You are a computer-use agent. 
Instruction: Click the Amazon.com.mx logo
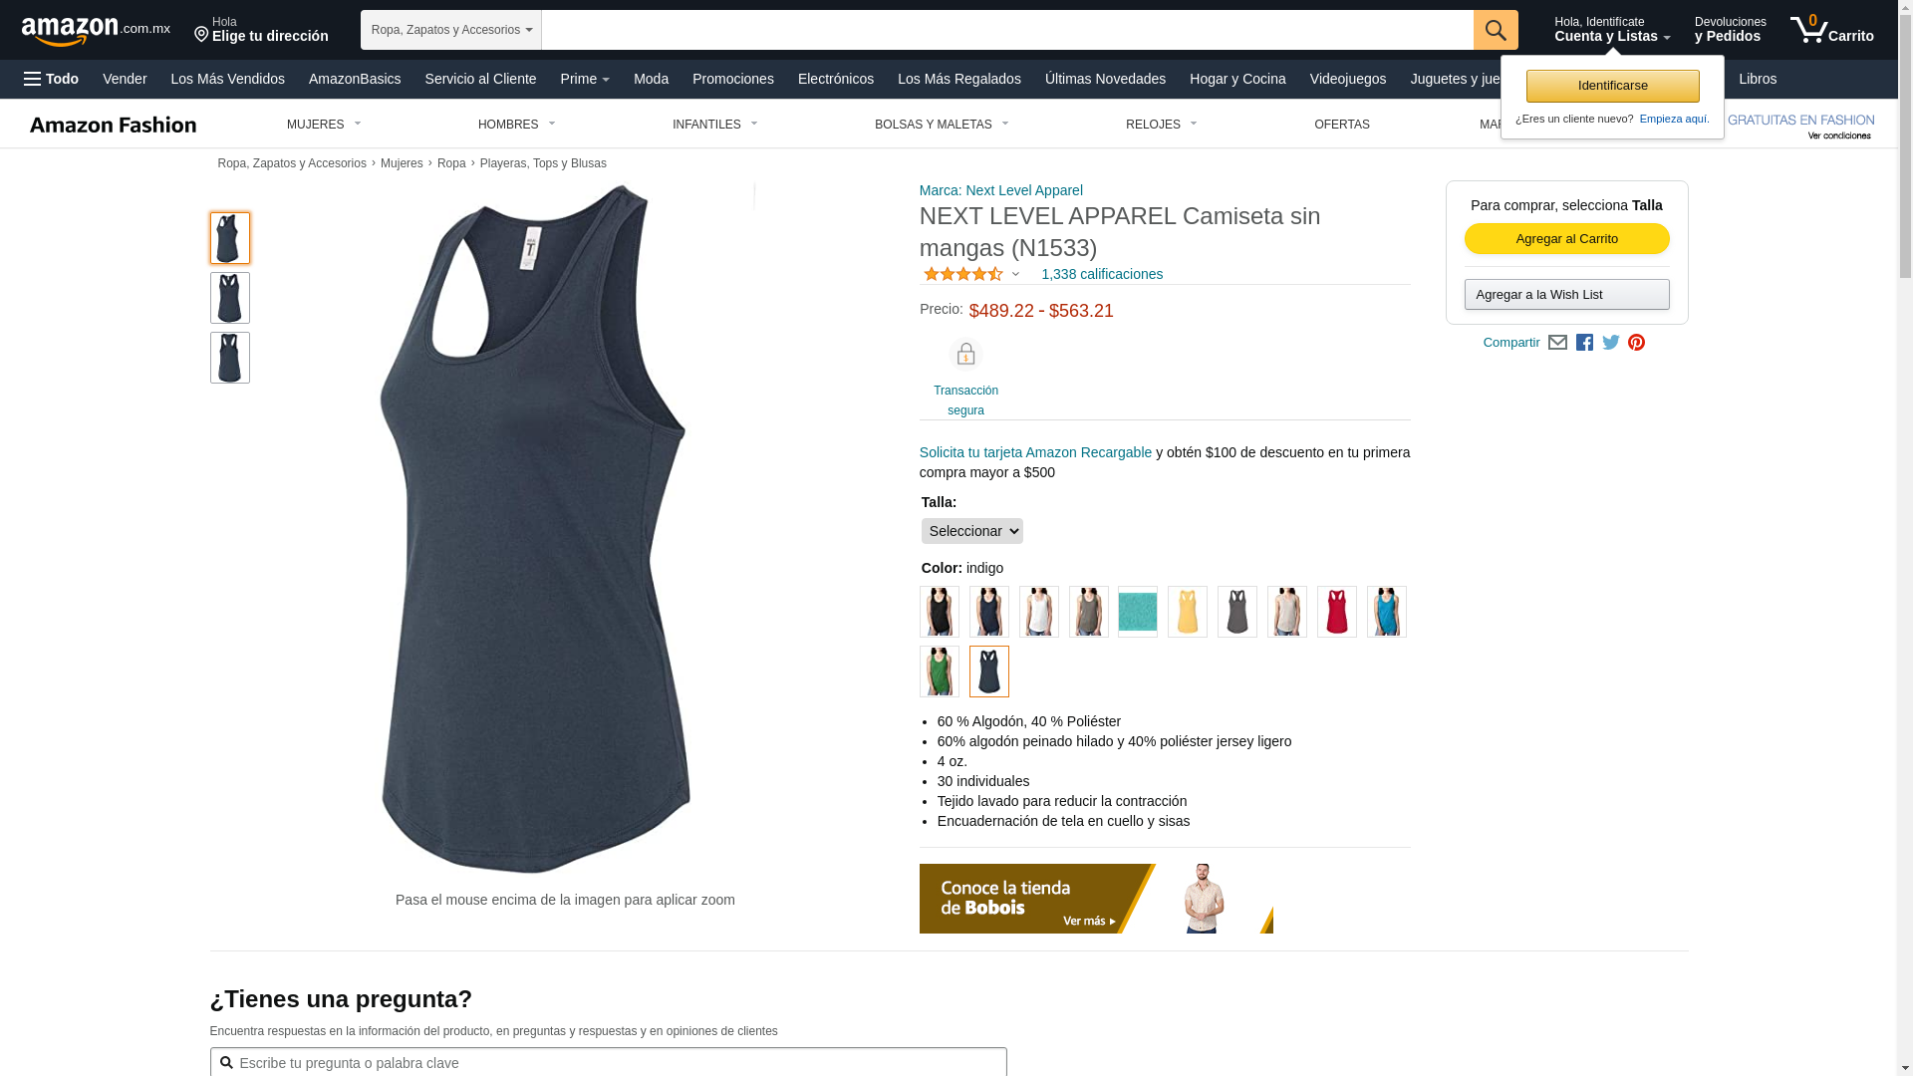(x=96, y=31)
